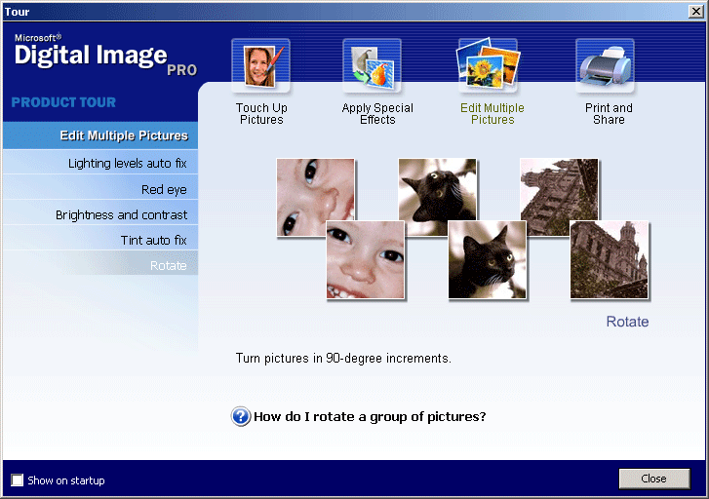Click 'Turn pictures in 90-degree increments.' text
This screenshot has height=499, width=709.
coord(343,358)
